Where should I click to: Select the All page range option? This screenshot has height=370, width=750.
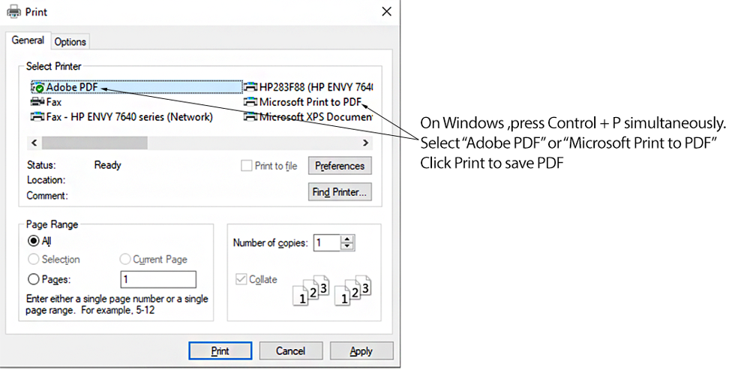(x=34, y=241)
